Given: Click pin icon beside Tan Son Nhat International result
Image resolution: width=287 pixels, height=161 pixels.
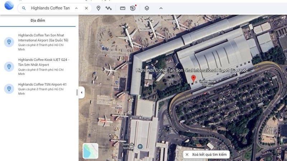Looking at the screenshot, I should click(9, 42).
